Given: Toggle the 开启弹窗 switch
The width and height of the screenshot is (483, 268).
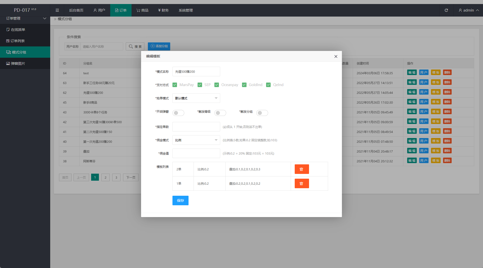Looking at the screenshot, I should (x=178, y=113).
